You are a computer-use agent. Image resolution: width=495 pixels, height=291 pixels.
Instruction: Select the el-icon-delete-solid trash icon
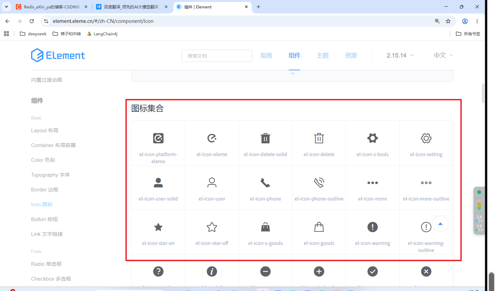[266, 138]
